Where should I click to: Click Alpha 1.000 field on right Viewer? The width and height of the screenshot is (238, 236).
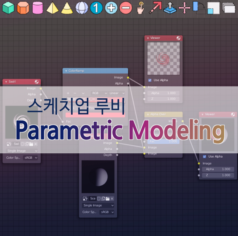click(x=218, y=169)
